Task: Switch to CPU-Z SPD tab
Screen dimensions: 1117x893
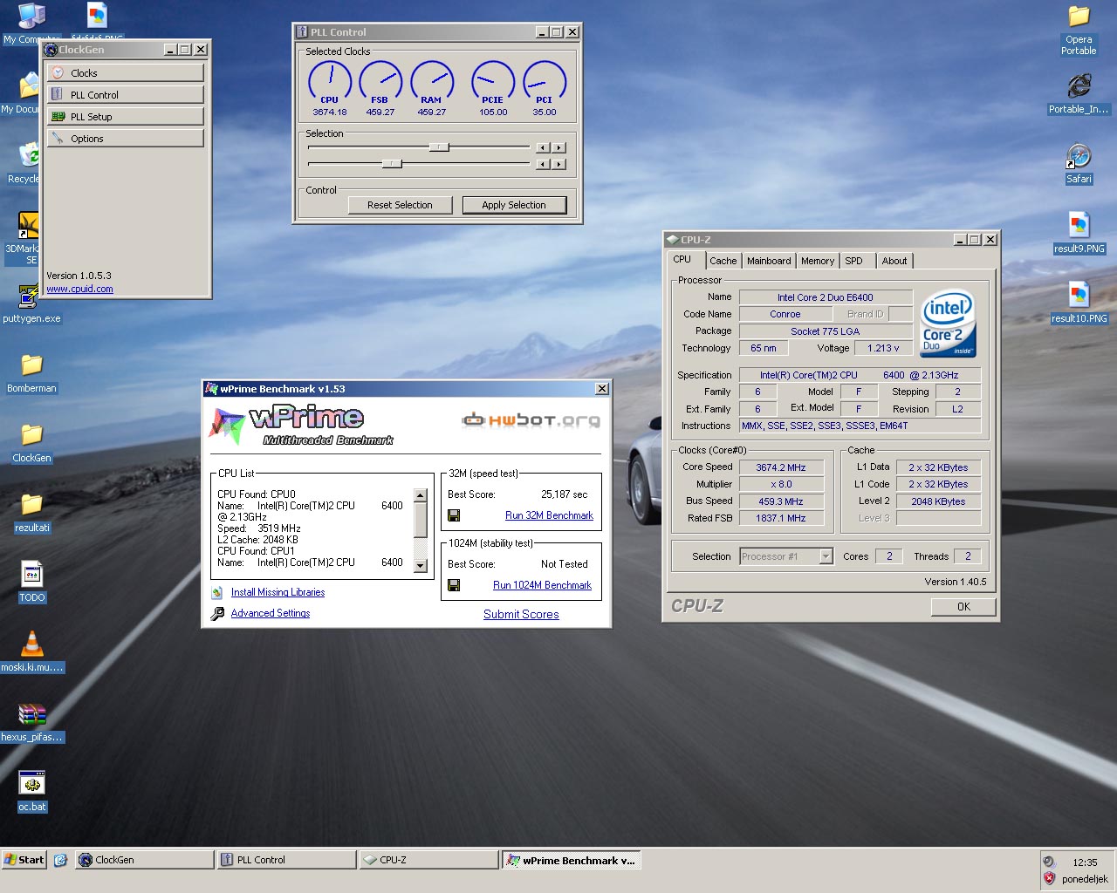Action: 854,261
